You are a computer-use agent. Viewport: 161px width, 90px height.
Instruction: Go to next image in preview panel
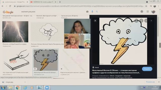151,20
